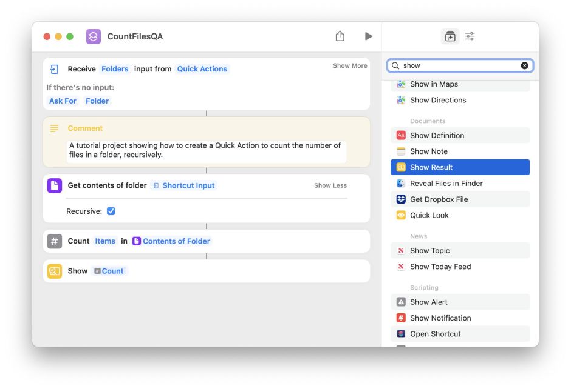Click the Count action's number icon
Image resolution: width=571 pixels, height=389 pixels.
click(53, 241)
